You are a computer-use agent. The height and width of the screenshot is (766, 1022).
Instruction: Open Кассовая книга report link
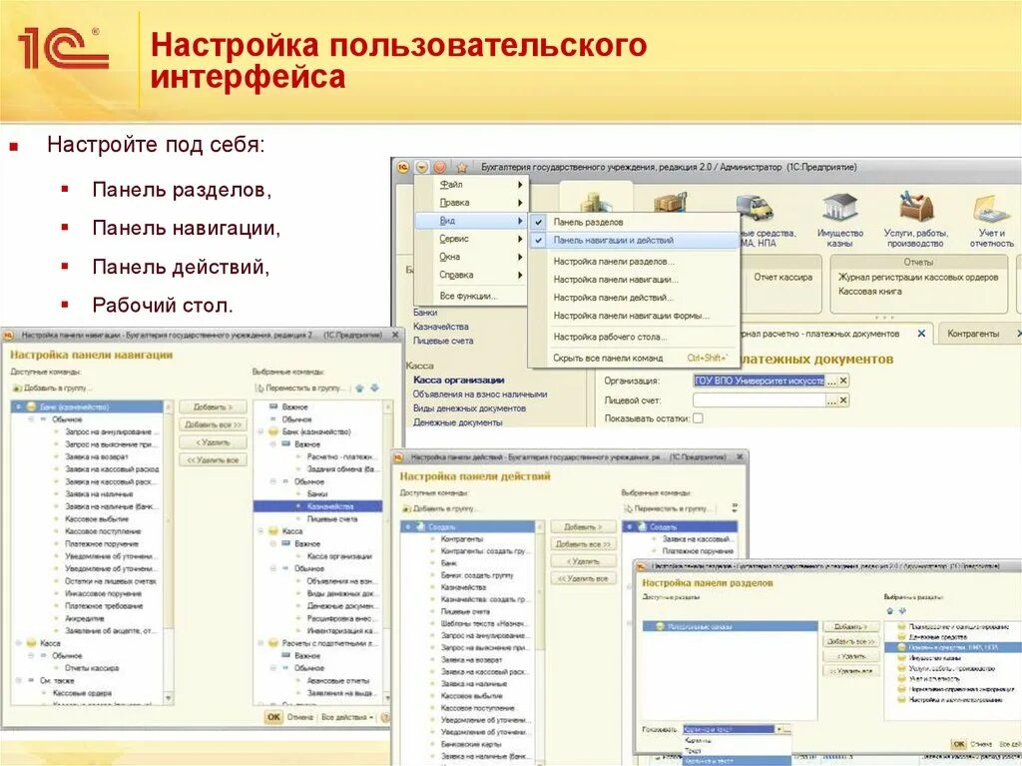(870, 292)
